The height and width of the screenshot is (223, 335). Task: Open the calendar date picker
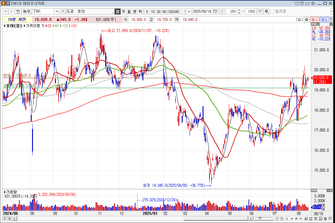coord(215,11)
